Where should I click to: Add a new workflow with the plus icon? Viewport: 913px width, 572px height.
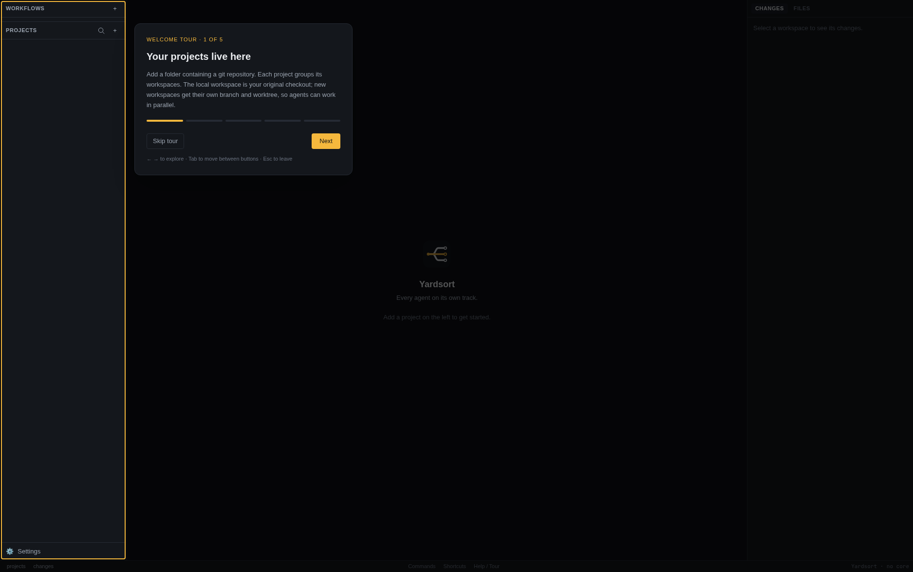point(115,9)
